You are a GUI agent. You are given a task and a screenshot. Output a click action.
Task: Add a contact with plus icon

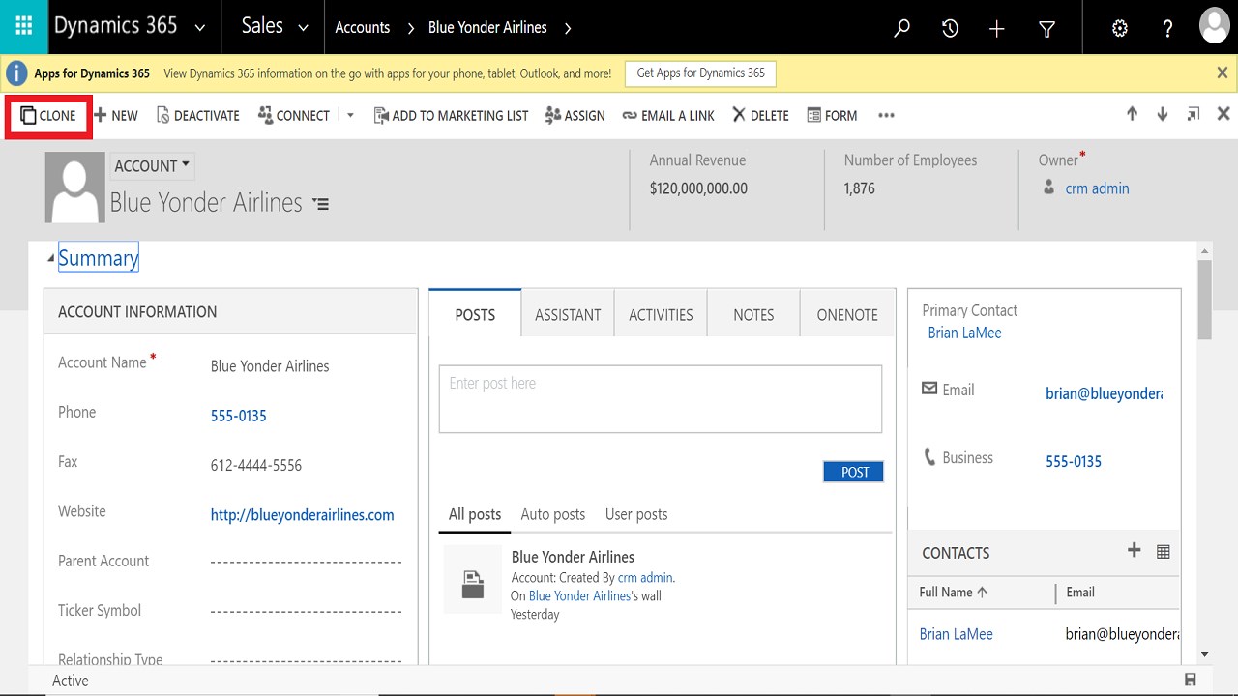tap(1135, 550)
